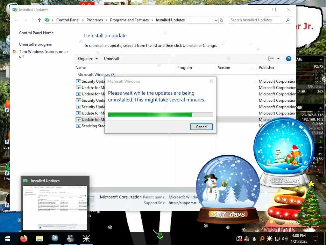The image size is (326, 245).
Task: Select the first Security Update row
Action: click(x=90, y=81)
